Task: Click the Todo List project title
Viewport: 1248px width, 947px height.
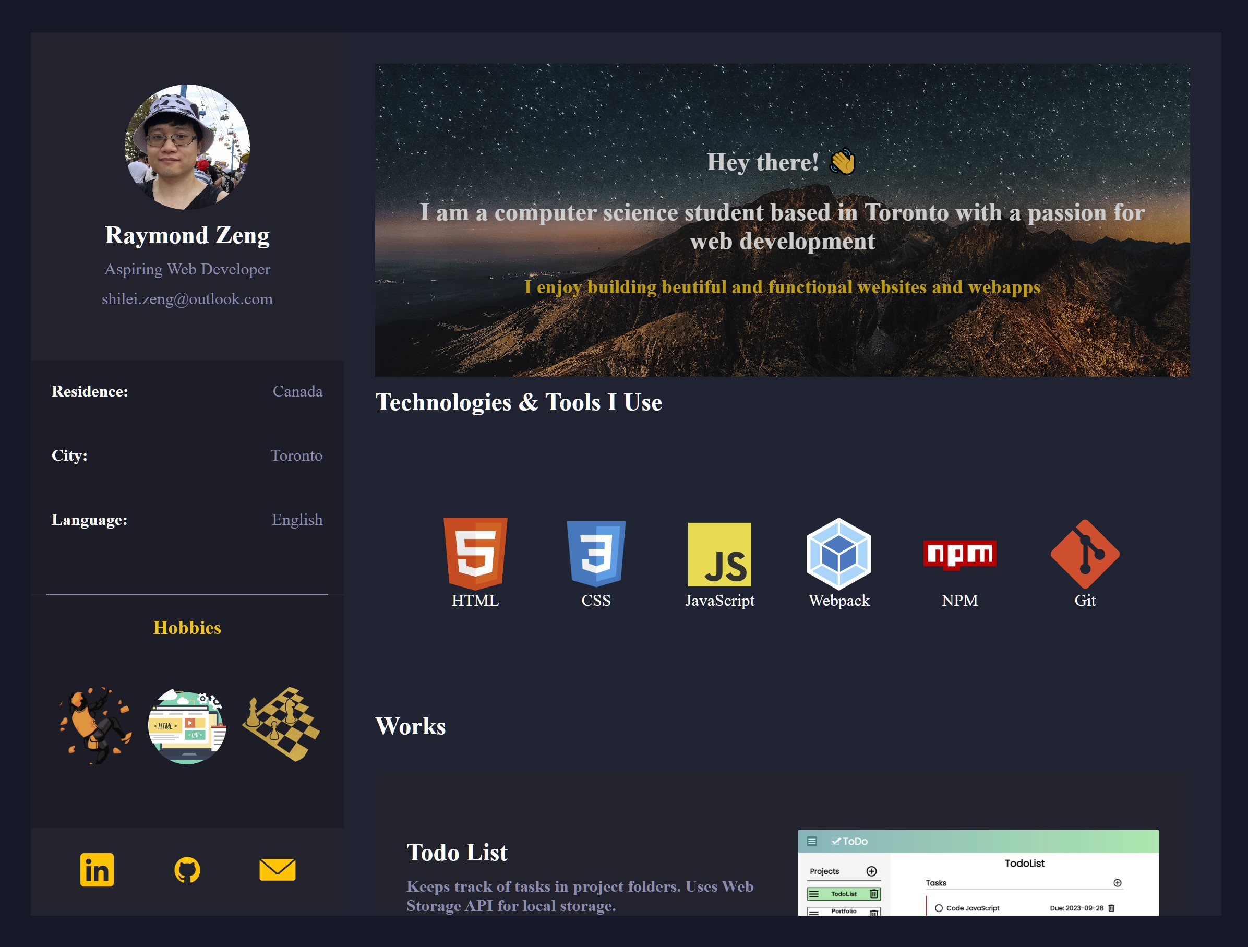Action: (x=457, y=852)
